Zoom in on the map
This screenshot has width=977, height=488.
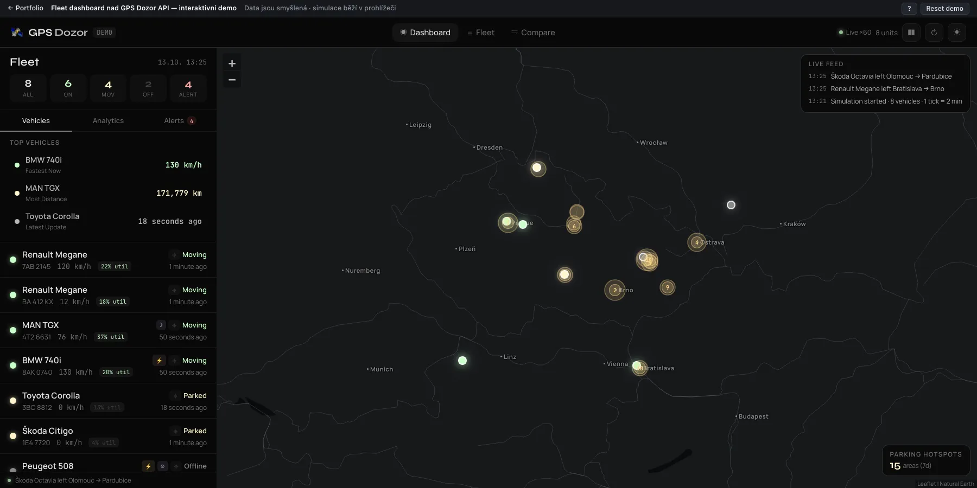(x=232, y=63)
